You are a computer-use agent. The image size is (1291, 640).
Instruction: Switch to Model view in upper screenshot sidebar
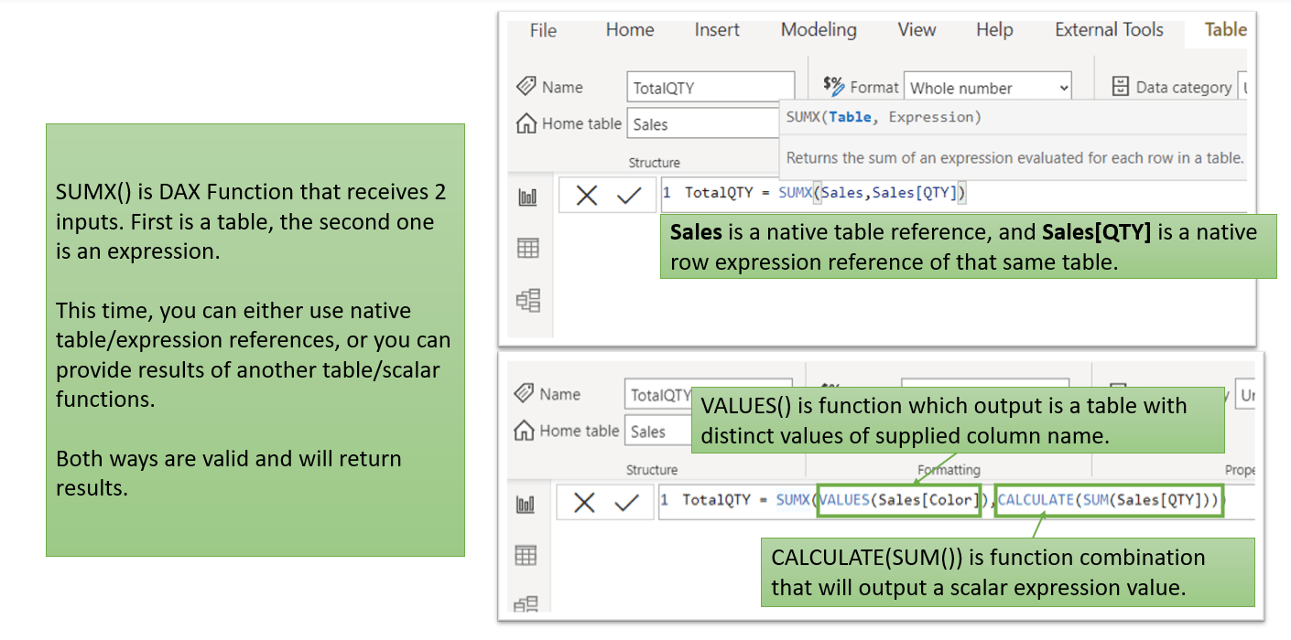(528, 300)
